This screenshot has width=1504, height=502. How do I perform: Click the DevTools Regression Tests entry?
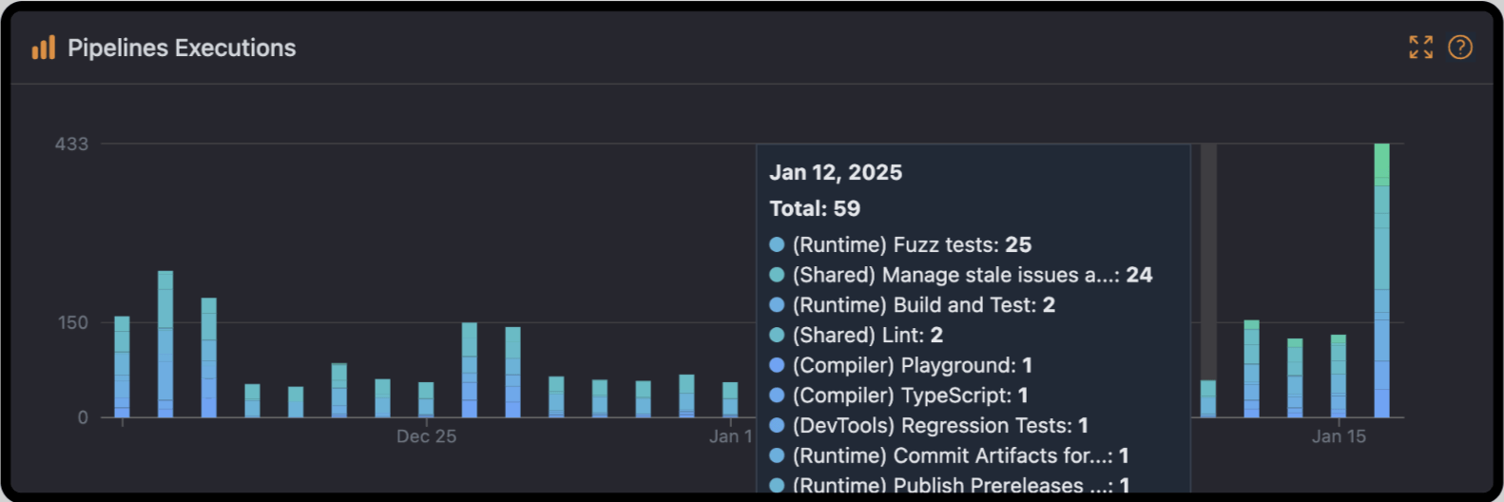[x=939, y=426]
